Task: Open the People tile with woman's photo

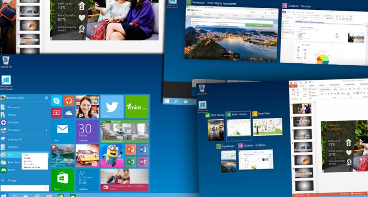Action: 87,107
